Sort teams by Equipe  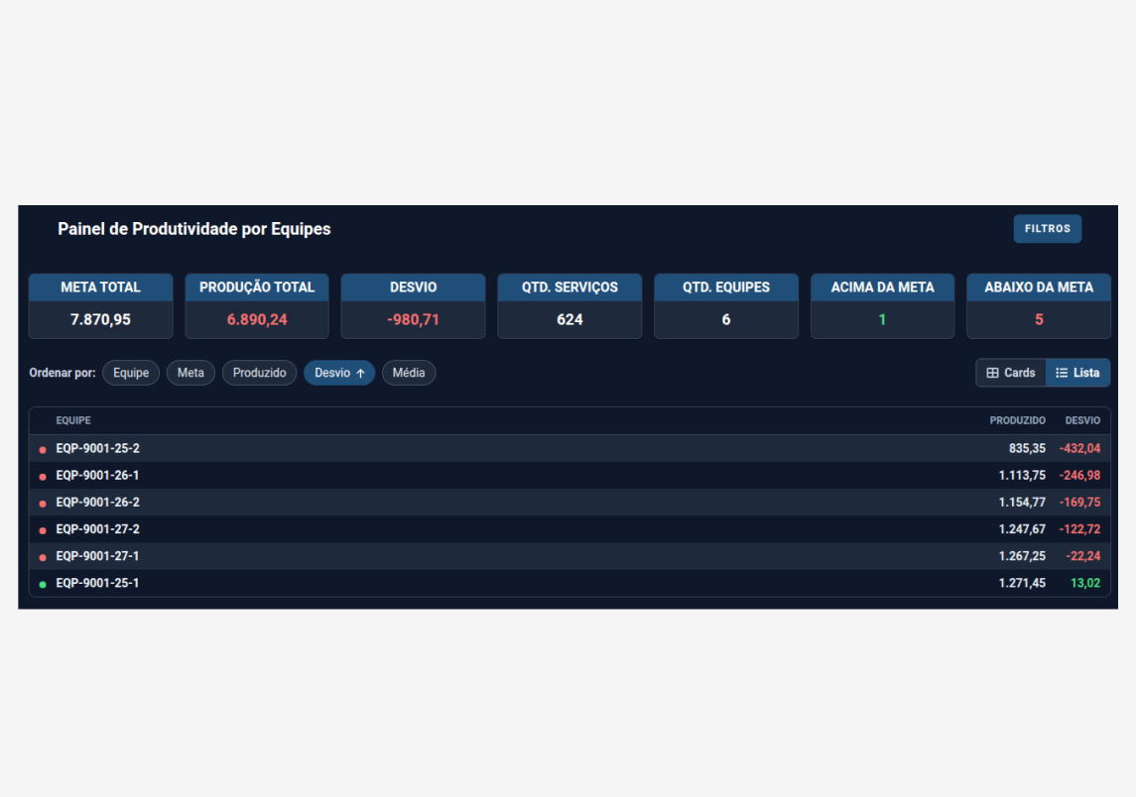tap(131, 373)
